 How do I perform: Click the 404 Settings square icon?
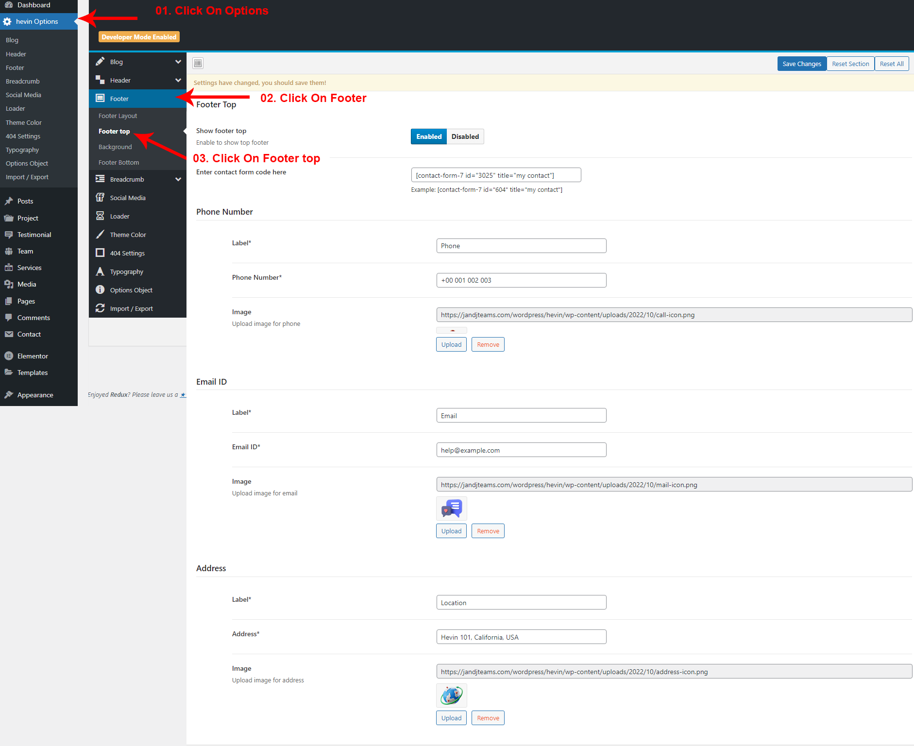click(x=100, y=253)
